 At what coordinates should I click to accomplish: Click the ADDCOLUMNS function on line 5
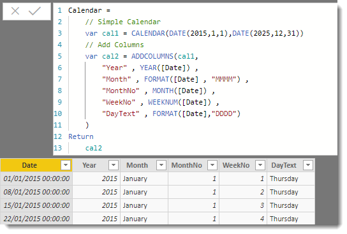click(152, 56)
